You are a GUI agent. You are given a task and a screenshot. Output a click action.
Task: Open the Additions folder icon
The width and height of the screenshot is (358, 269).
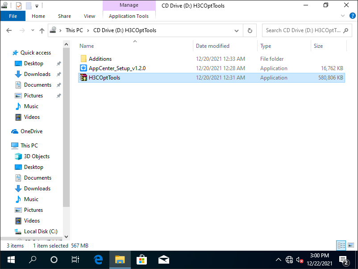click(83, 59)
